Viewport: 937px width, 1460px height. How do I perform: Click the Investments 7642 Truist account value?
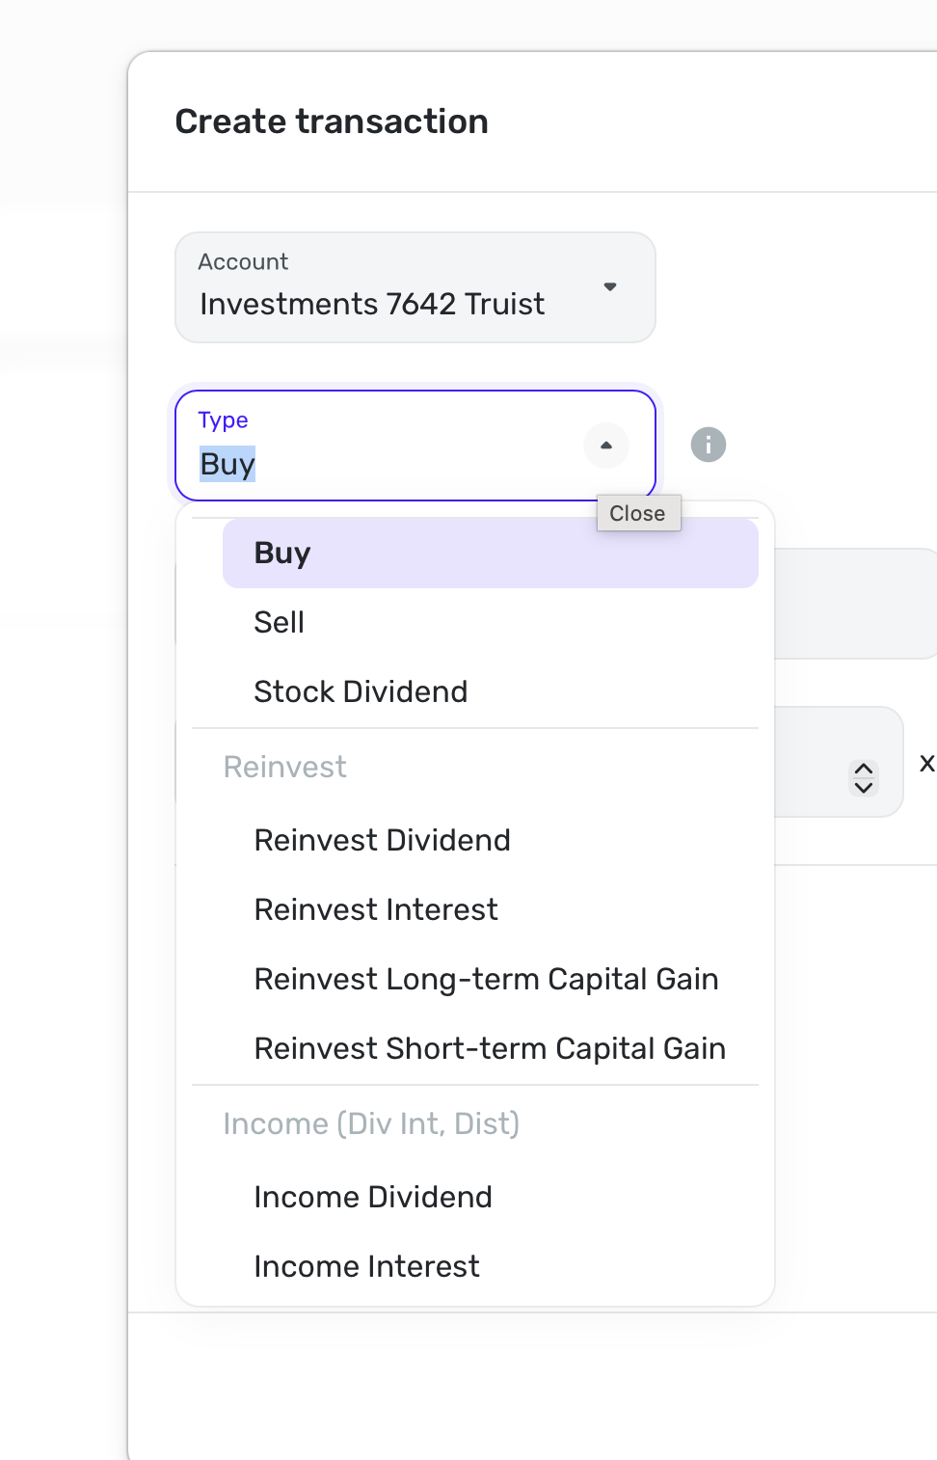tap(372, 304)
